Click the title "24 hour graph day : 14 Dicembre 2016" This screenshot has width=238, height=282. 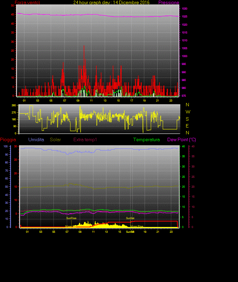pos(111,2)
